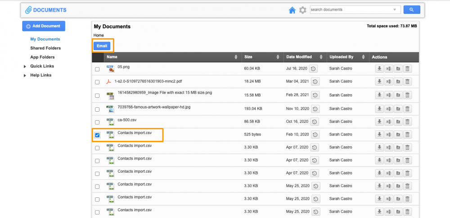Delete the 7039766-famous-artwork-wallpaper-hd.jpg file
The image size is (450, 218).
(407, 109)
